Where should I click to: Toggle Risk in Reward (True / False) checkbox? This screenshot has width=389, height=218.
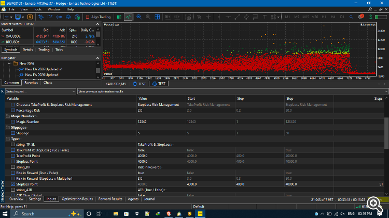pos(13,173)
